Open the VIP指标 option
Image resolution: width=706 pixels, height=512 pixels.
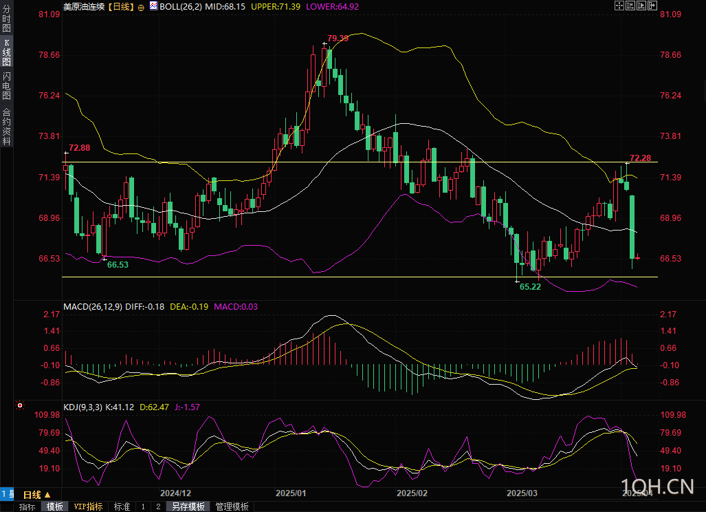(x=88, y=506)
